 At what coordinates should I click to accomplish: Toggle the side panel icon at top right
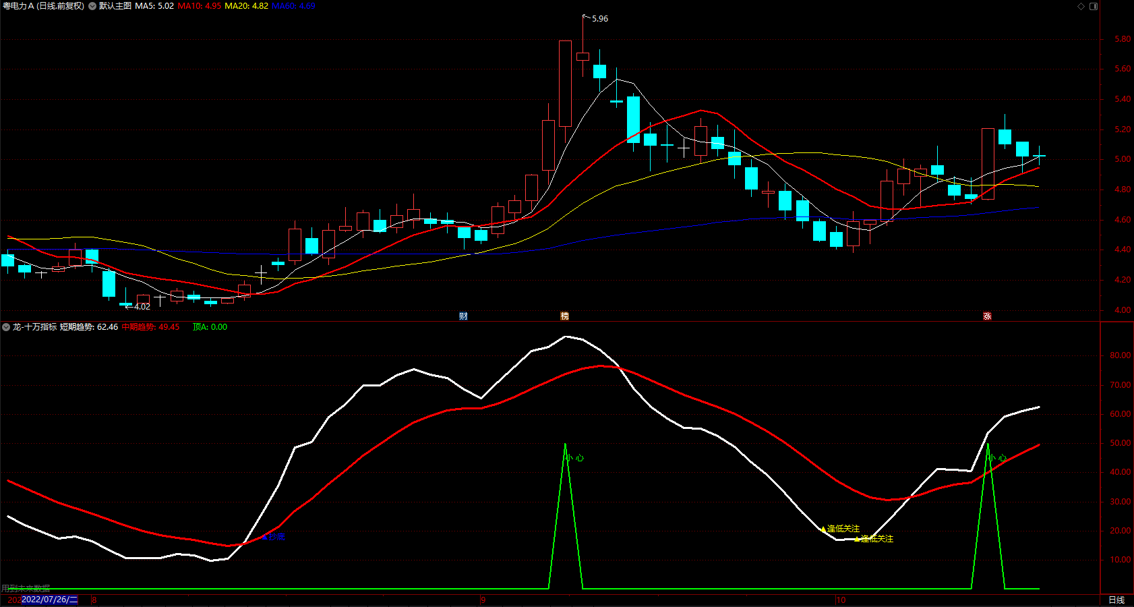pos(1094,6)
